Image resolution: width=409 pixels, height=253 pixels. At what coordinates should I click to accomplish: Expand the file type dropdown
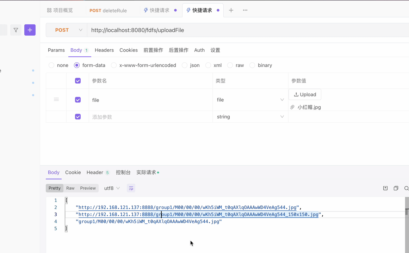[x=282, y=100]
